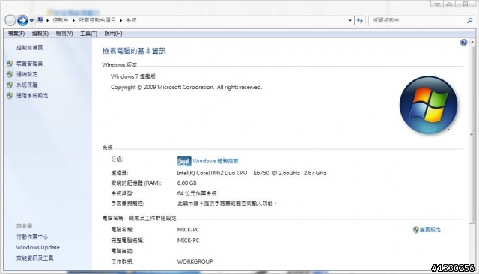The height and width of the screenshot is (274, 479).
Task: Open 效能資訊及工具 link
Action: point(35,258)
